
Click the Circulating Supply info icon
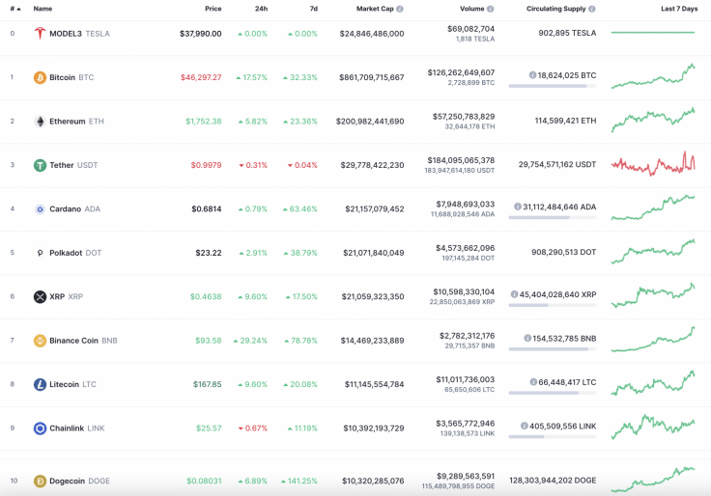(x=591, y=9)
